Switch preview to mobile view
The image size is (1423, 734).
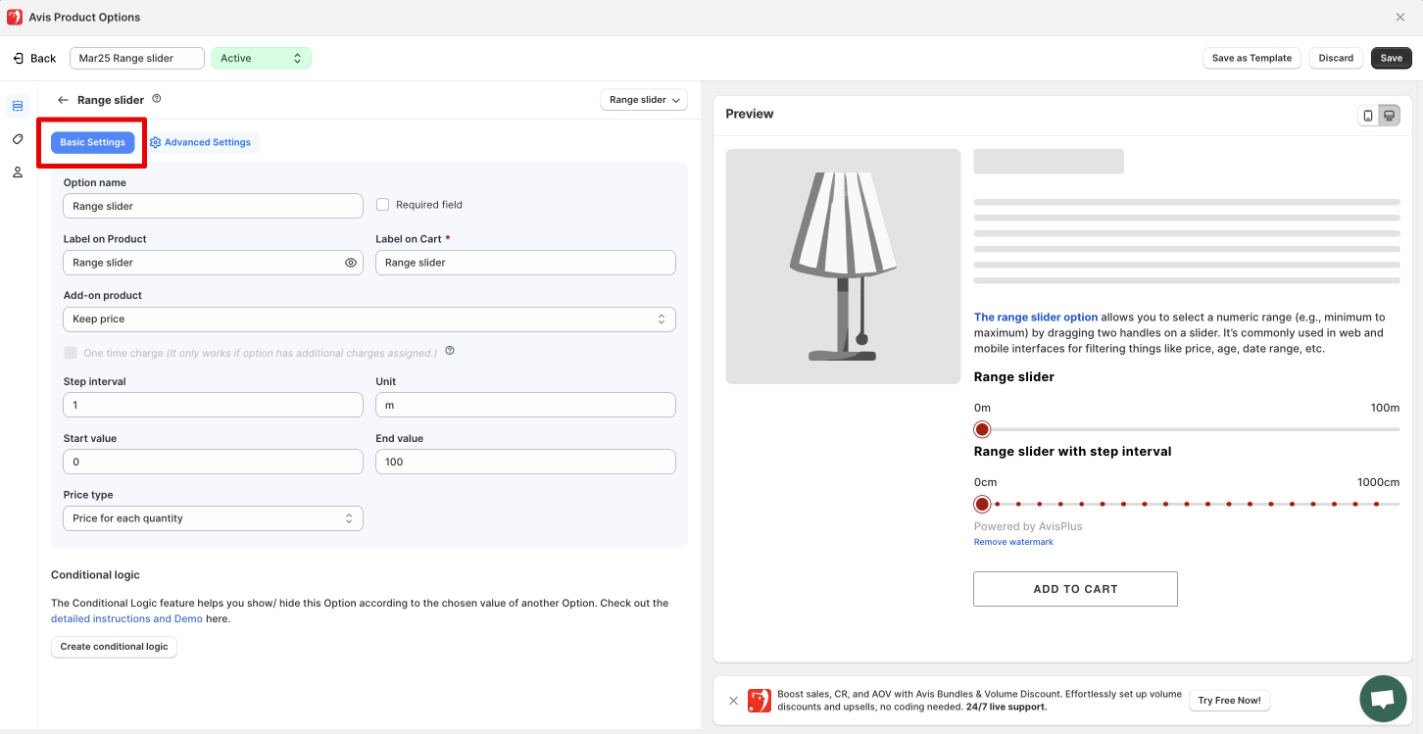(x=1368, y=116)
